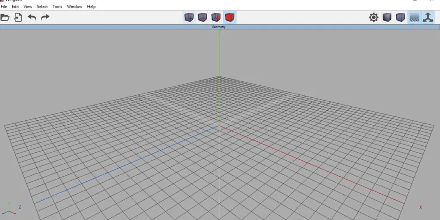The image size is (440, 220).
Task: Open the View menu
Action: 28,7
